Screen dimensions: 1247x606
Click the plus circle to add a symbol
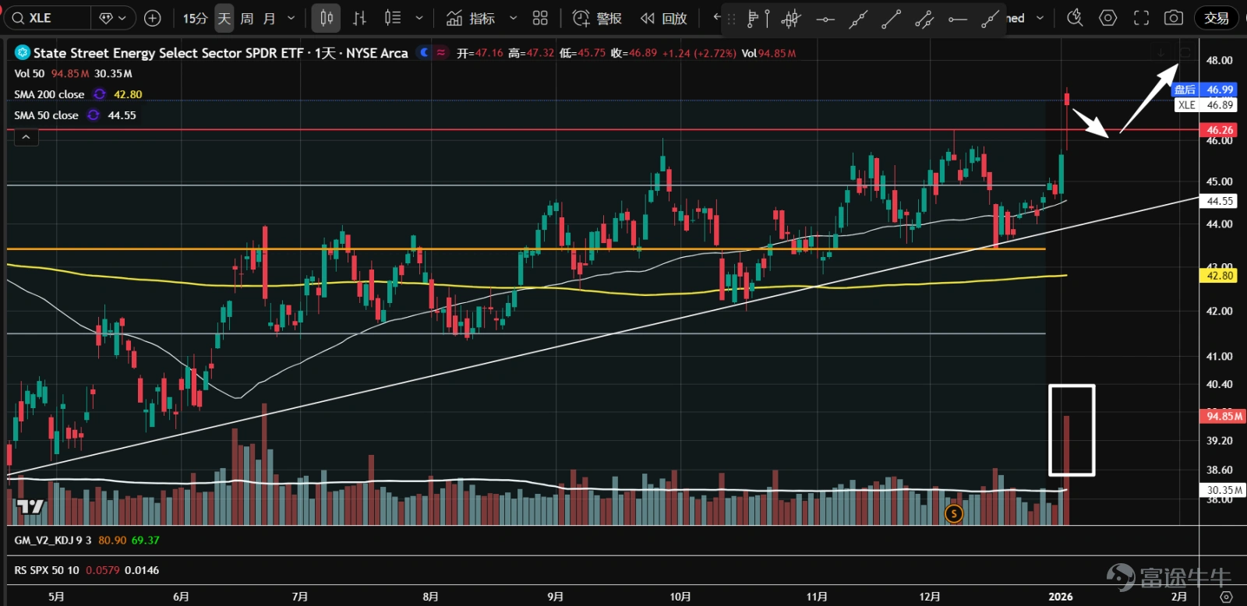(x=153, y=18)
